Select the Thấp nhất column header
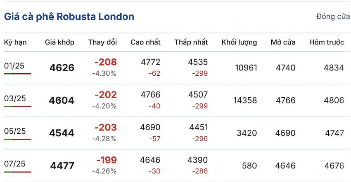This screenshot has height=182, width=351. pos(191,42)
